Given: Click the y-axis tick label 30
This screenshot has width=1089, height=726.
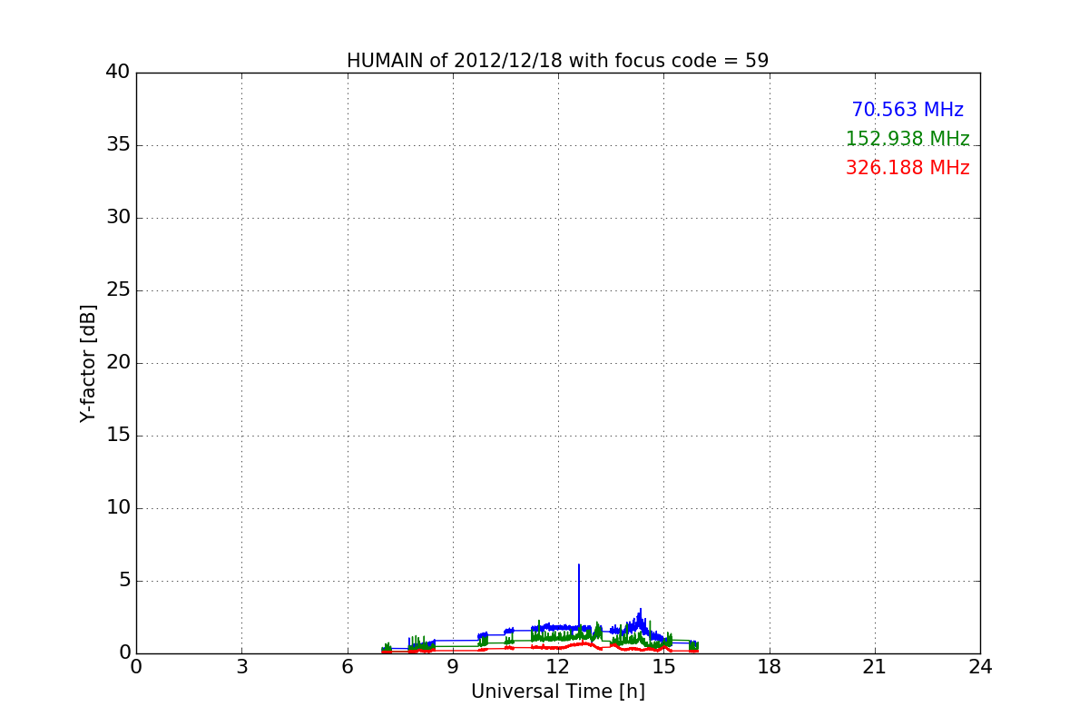Looking at the screenshot, I should coord(118,218).
